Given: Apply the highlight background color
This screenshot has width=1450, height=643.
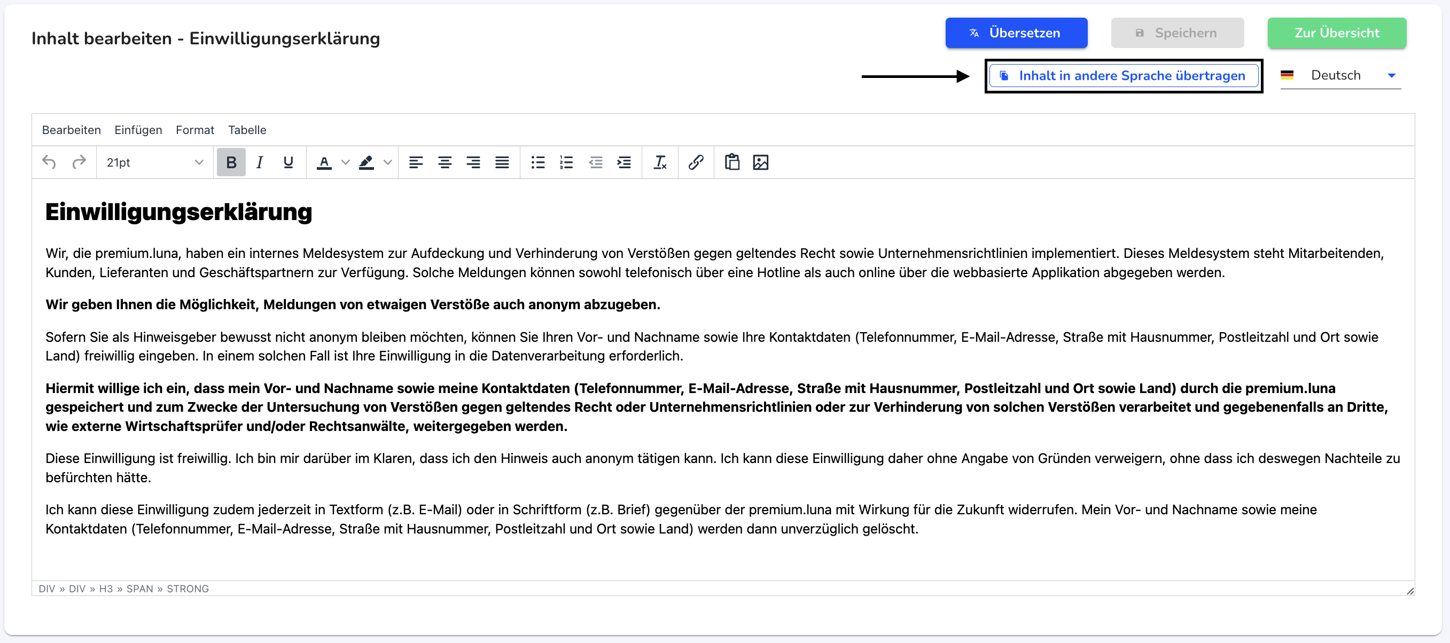Looking at the screenshot, I should (367, 162).
